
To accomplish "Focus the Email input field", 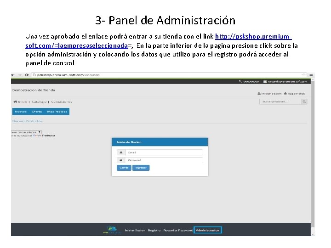I will tap(164, 152).
